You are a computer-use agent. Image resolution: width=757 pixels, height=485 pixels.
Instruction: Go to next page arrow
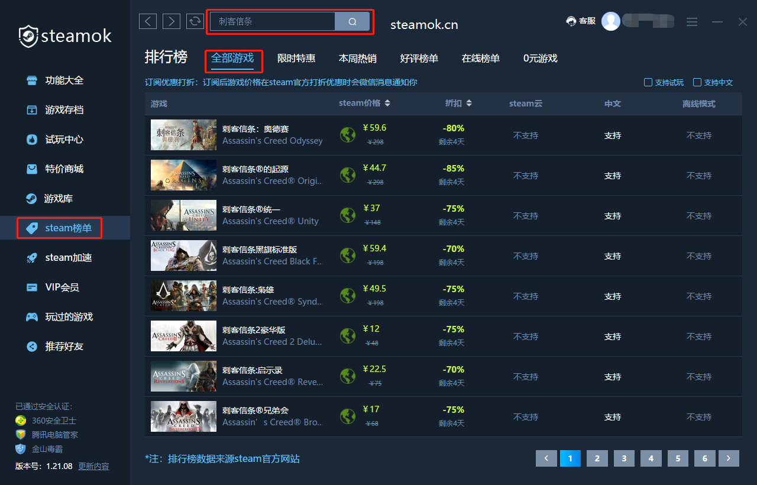(x=729, y=458)
